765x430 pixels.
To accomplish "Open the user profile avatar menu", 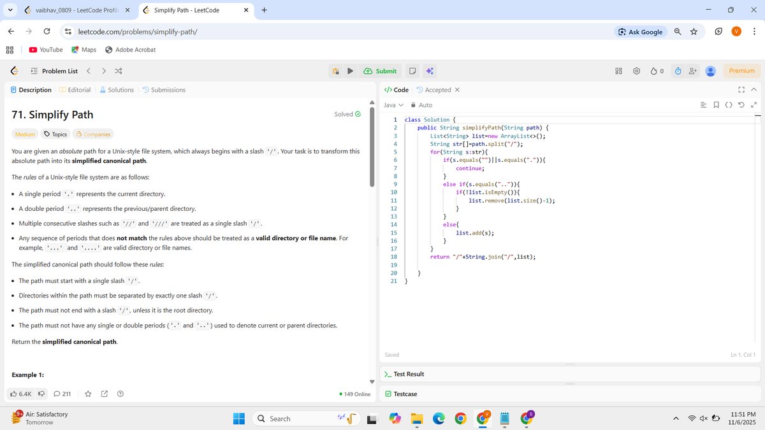I will click(711, 71).
